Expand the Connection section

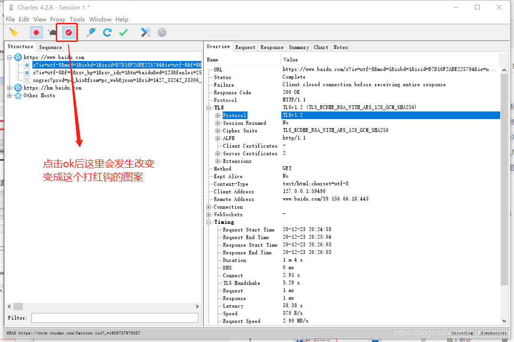click(209, 207)
